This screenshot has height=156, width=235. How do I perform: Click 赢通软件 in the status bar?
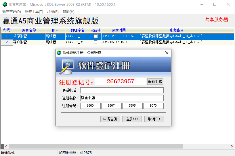pos(8,153)
